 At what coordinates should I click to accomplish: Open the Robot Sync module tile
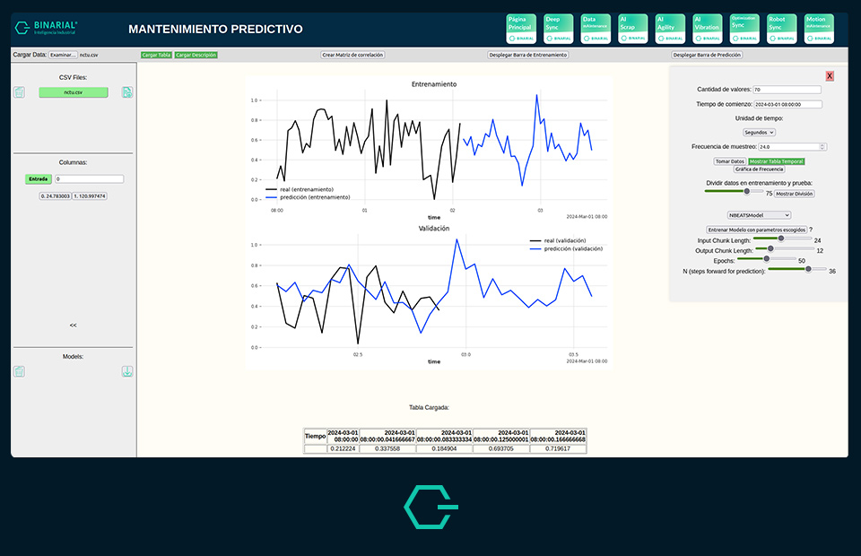click(782, 29)
